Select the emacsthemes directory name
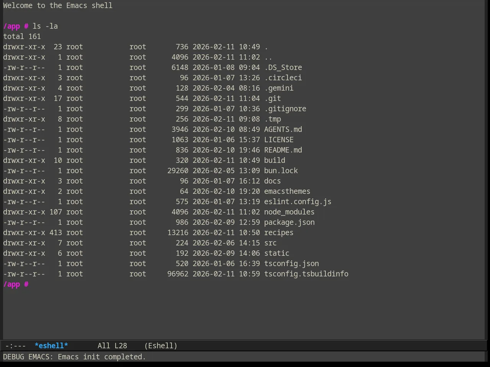The width and height of the screenshot is (490, 367). [x=287, y=191]
